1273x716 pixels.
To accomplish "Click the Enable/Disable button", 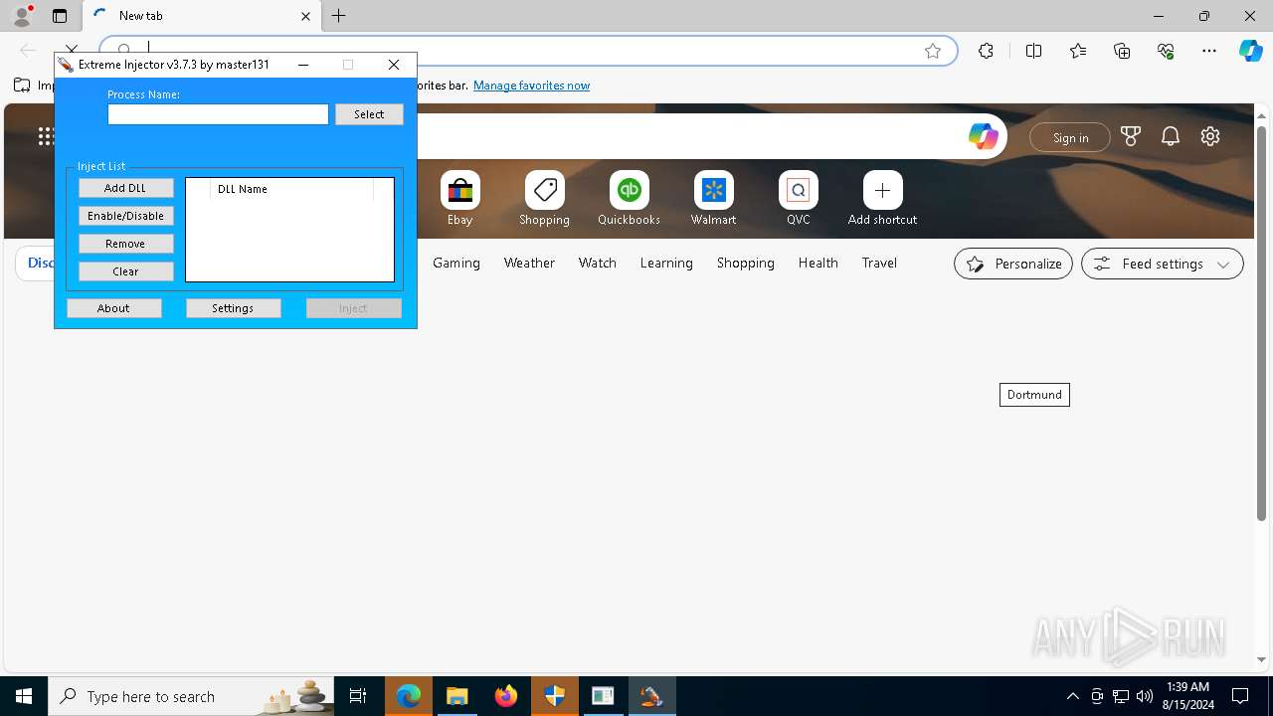I will click(125, 216).
